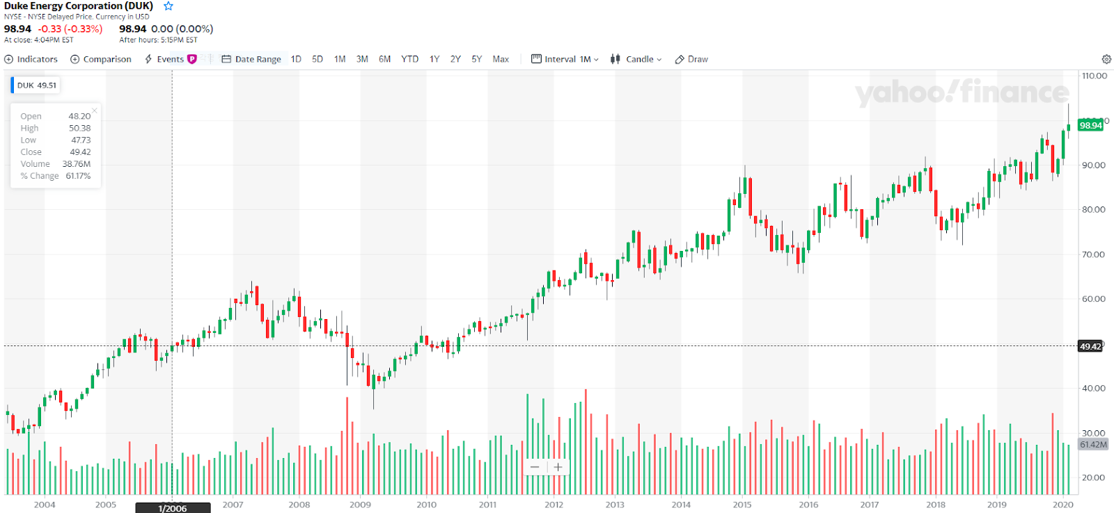Select the YTD range
The height and width of the screenshot is (513, 1114).
410,59
